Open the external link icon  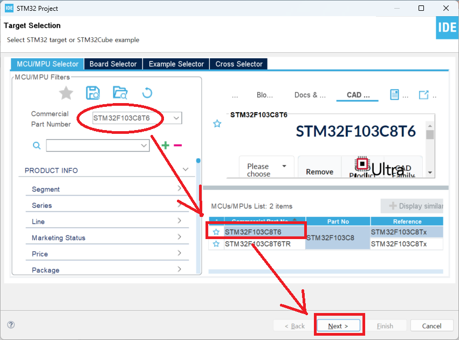pos(423,94)
